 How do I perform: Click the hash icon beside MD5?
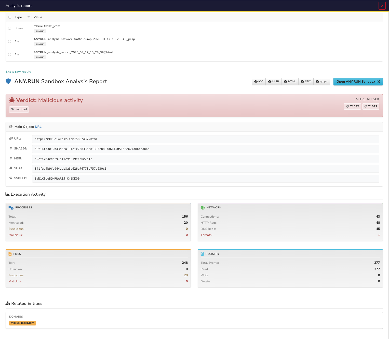(11, 158)
